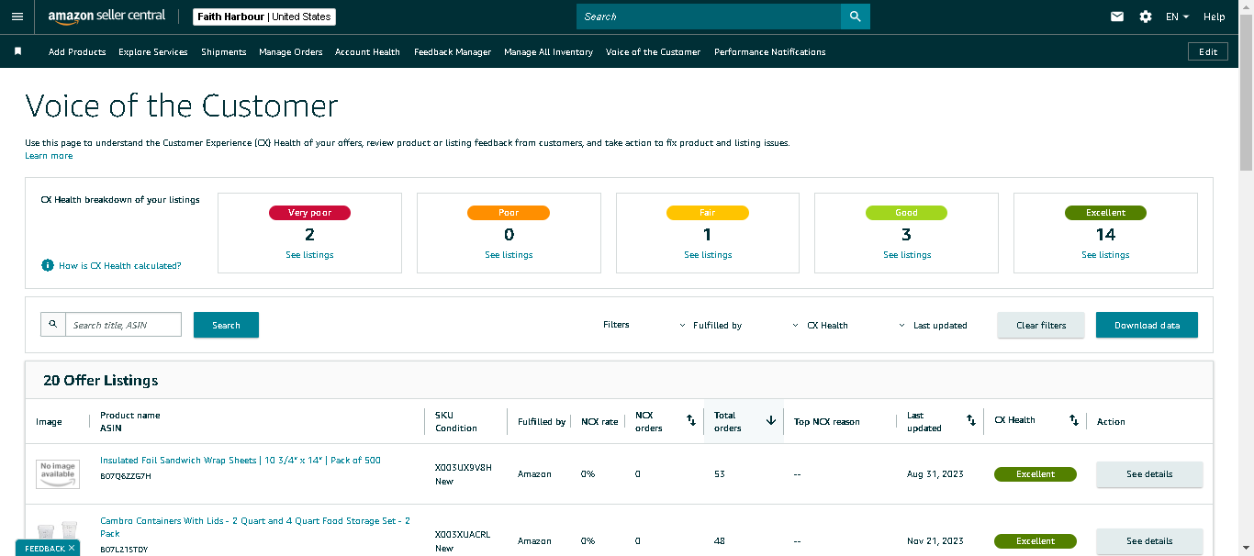Open Account Health page
The height and width of the screenshot is (556, 1254).
click(367, 52)
